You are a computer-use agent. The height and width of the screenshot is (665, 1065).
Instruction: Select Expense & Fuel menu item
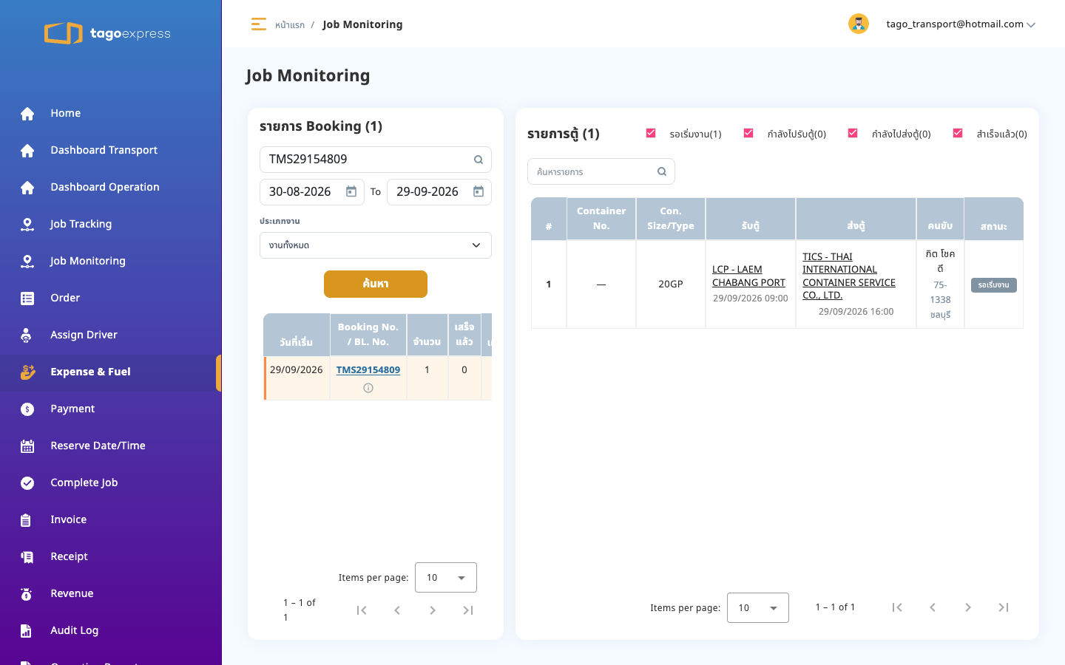pos(111,372)
